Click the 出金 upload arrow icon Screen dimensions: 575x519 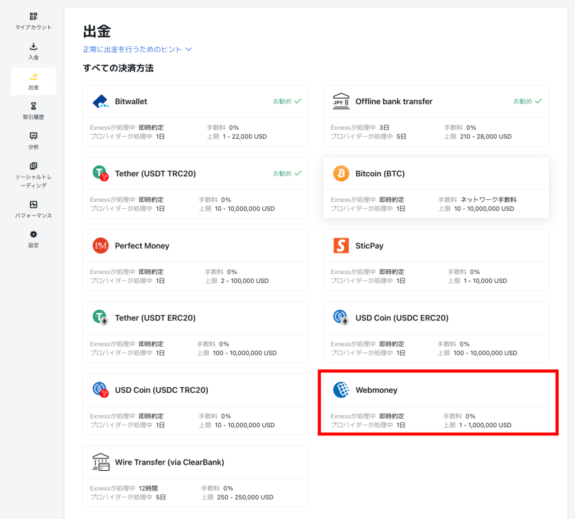click(x=33, y=76)
